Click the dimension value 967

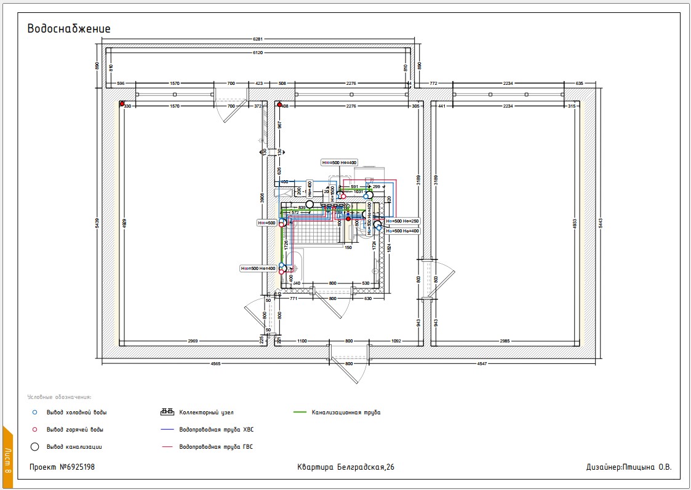point(279,125)
